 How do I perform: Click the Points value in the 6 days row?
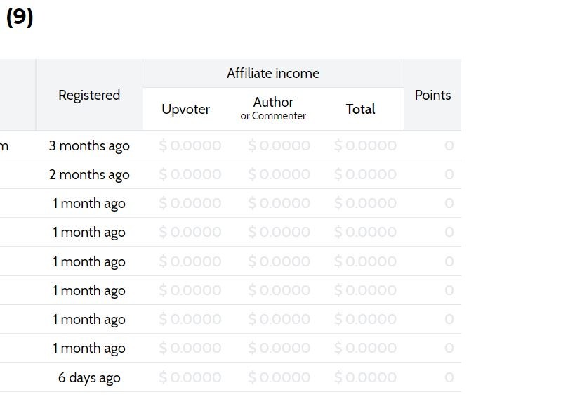(x=449, y=377)
